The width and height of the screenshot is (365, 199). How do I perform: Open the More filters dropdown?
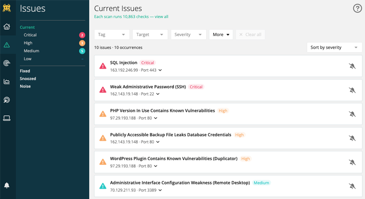(221, 35)
